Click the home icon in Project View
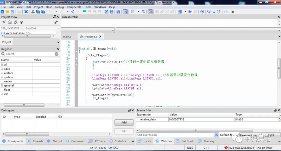The image size is (281, 151). [10, 22]
